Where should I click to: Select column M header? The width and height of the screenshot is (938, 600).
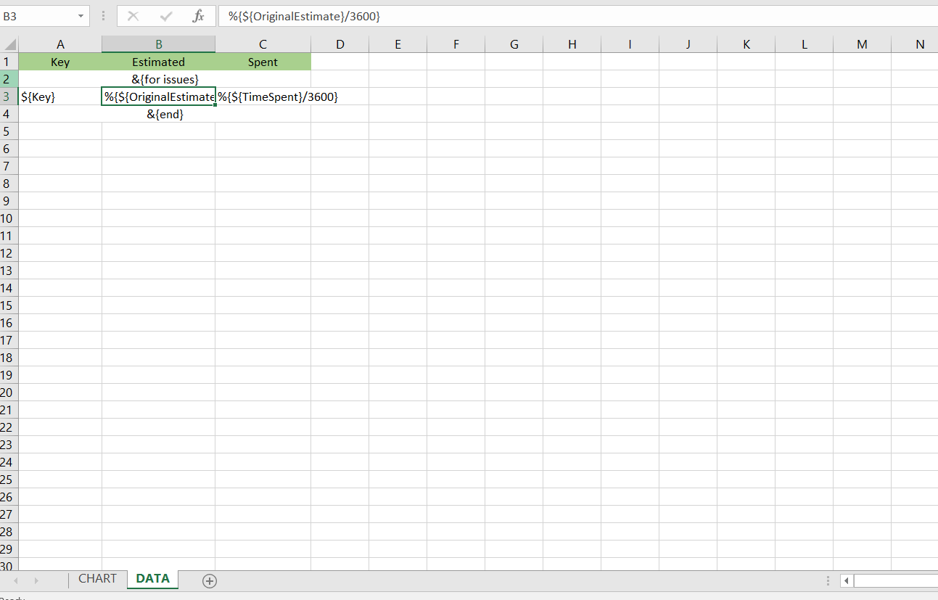862,44
